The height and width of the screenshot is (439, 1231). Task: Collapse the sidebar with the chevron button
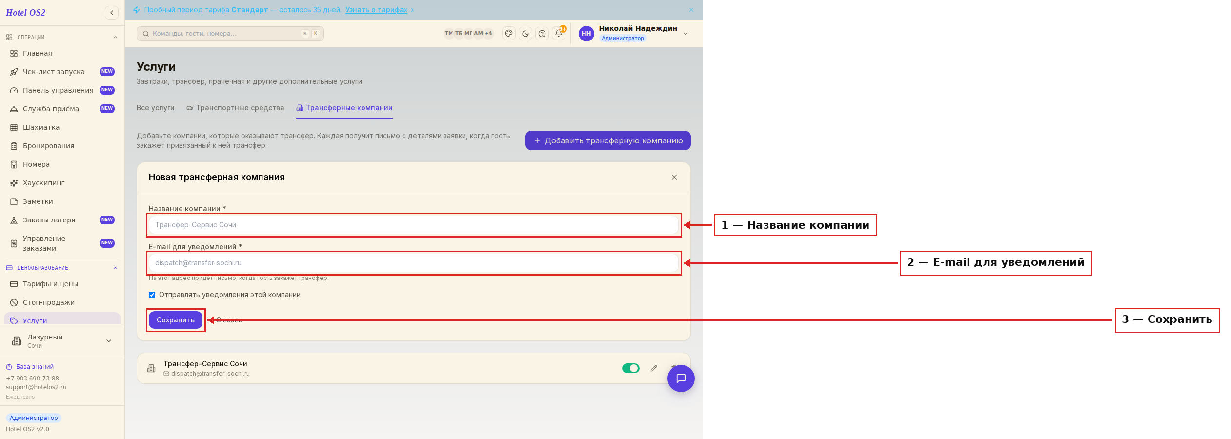112,13
